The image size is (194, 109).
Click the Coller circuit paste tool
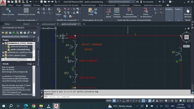click(x=91, y=12)
